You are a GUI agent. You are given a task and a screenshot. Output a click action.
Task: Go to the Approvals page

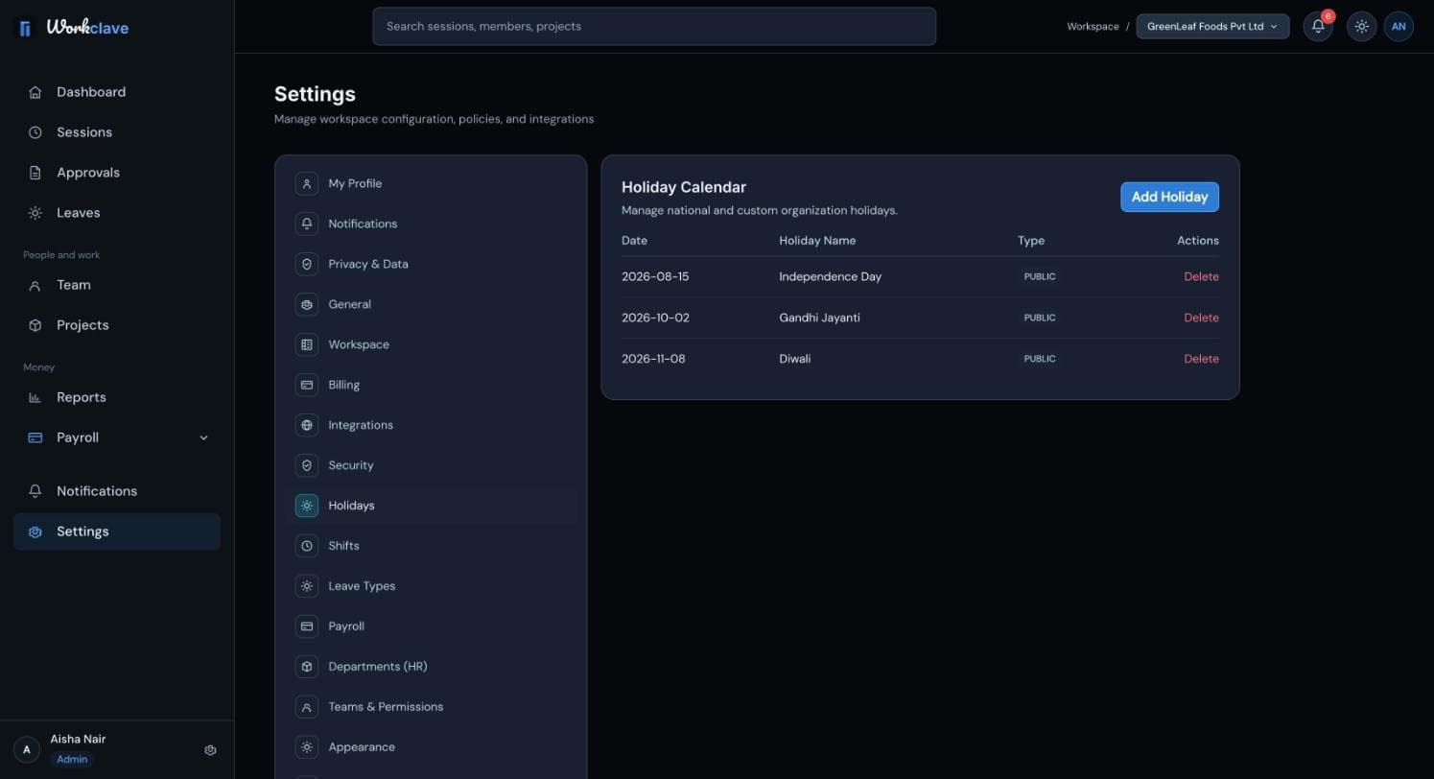[117, 173]
